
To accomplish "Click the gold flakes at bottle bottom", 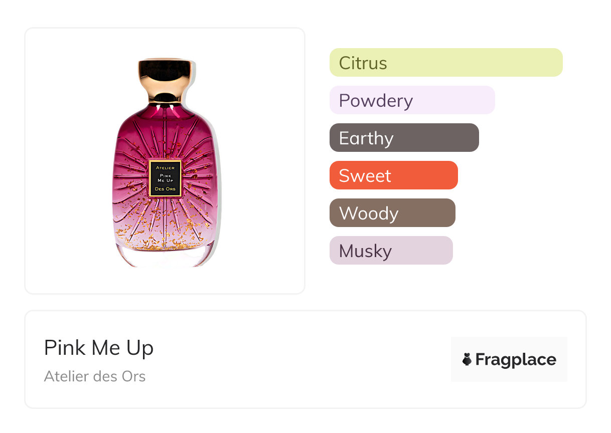I will point(165,242).
